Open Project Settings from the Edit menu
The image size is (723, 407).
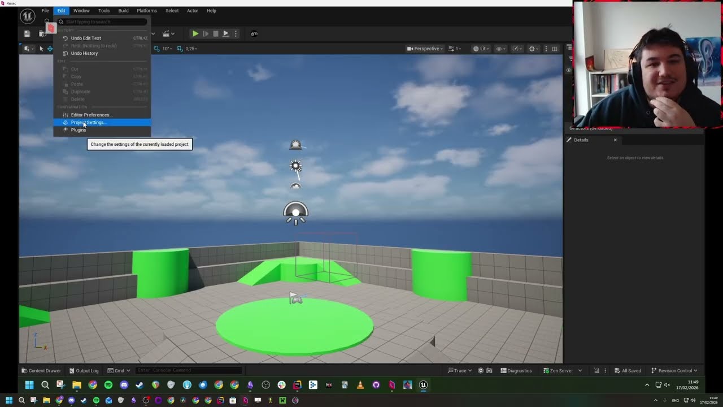pyautogui.click(x=102, y=123)
